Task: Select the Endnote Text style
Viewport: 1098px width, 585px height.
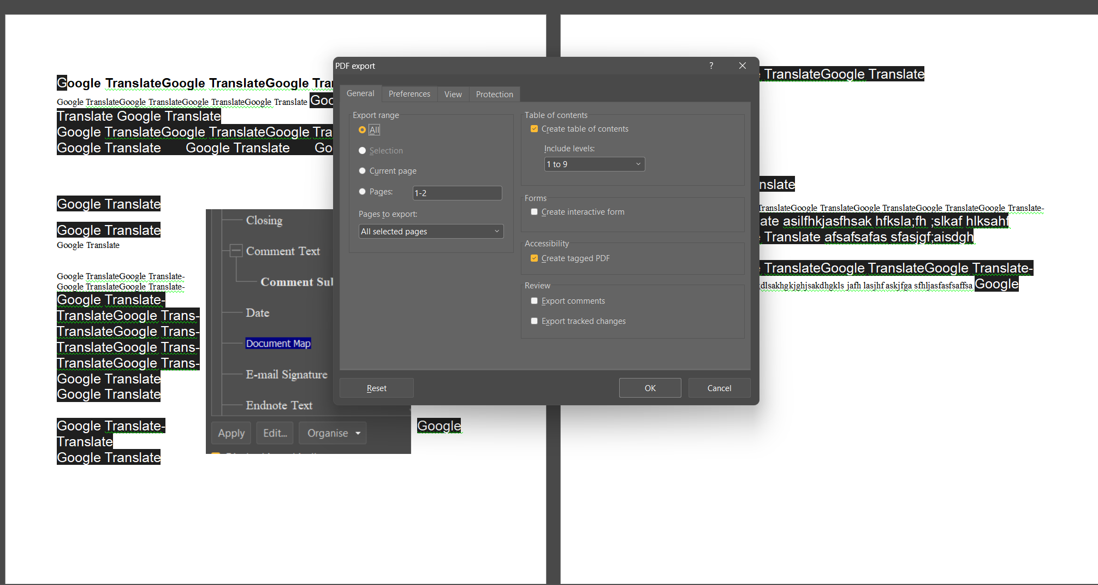Action: 279,405
